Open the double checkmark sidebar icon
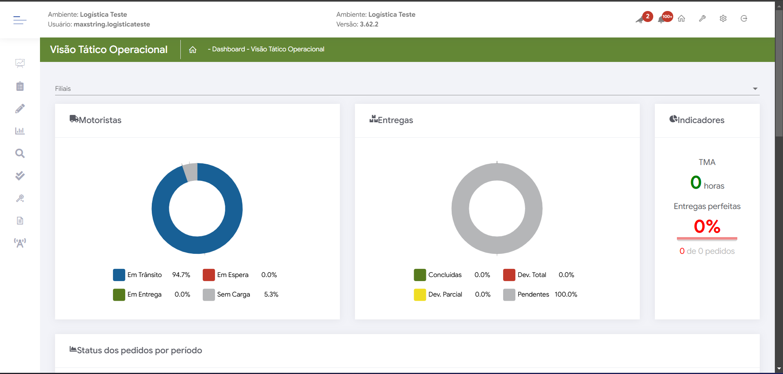This screenshot has height=374, width=783. 20,176
